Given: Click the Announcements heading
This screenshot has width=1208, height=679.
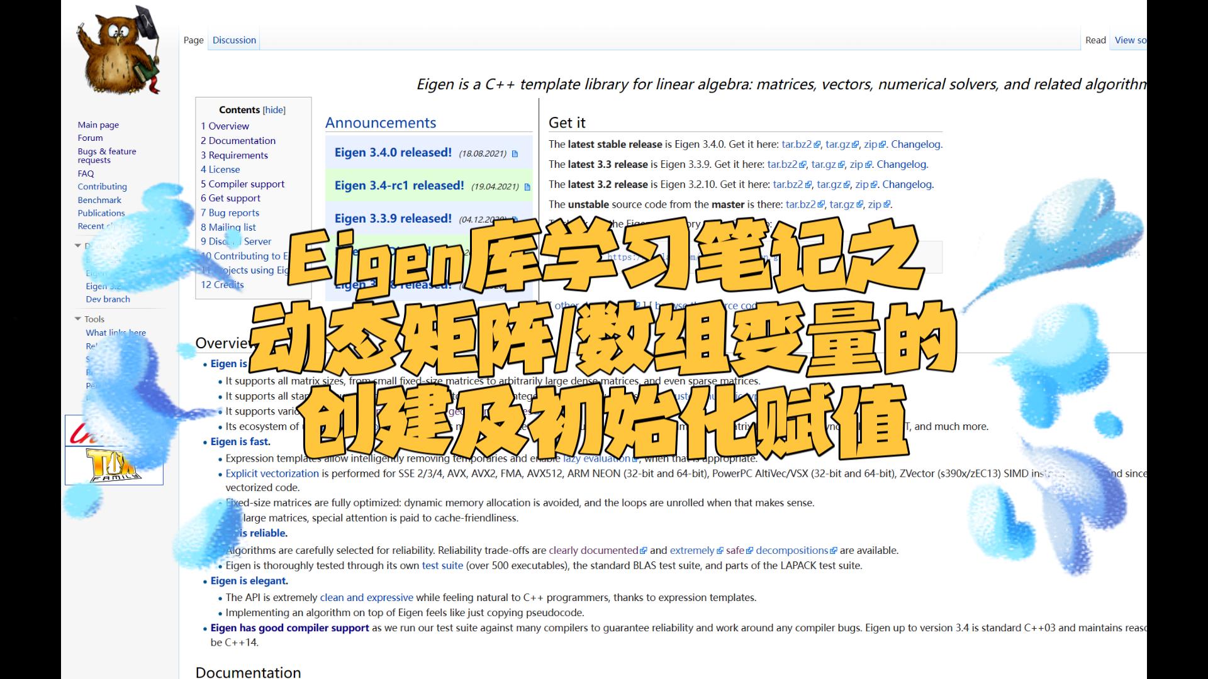Looking at the screenshot, I should pos(381,123).
